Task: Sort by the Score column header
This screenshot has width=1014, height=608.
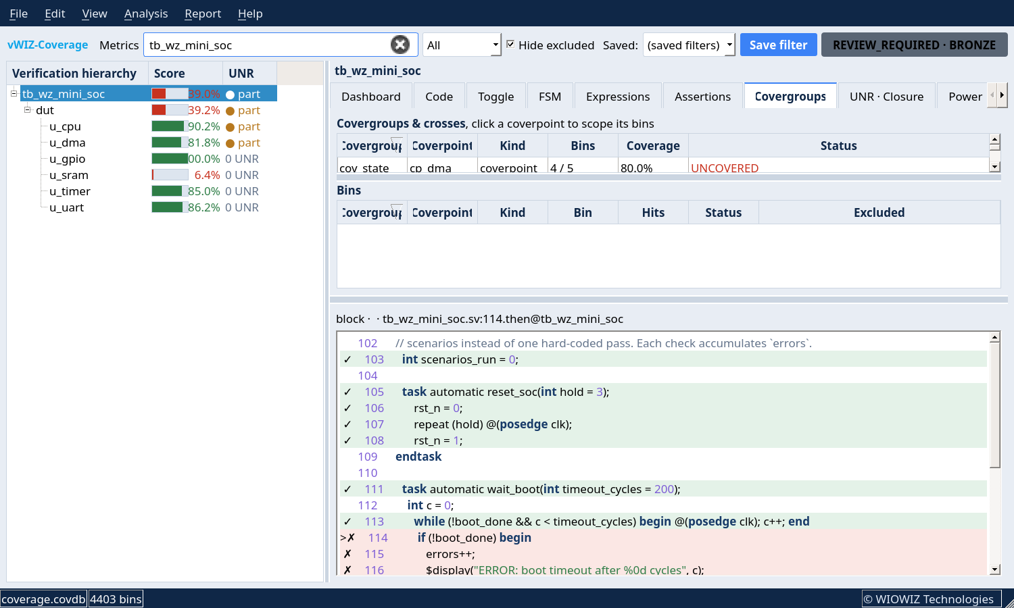Action: pos(185,73)
